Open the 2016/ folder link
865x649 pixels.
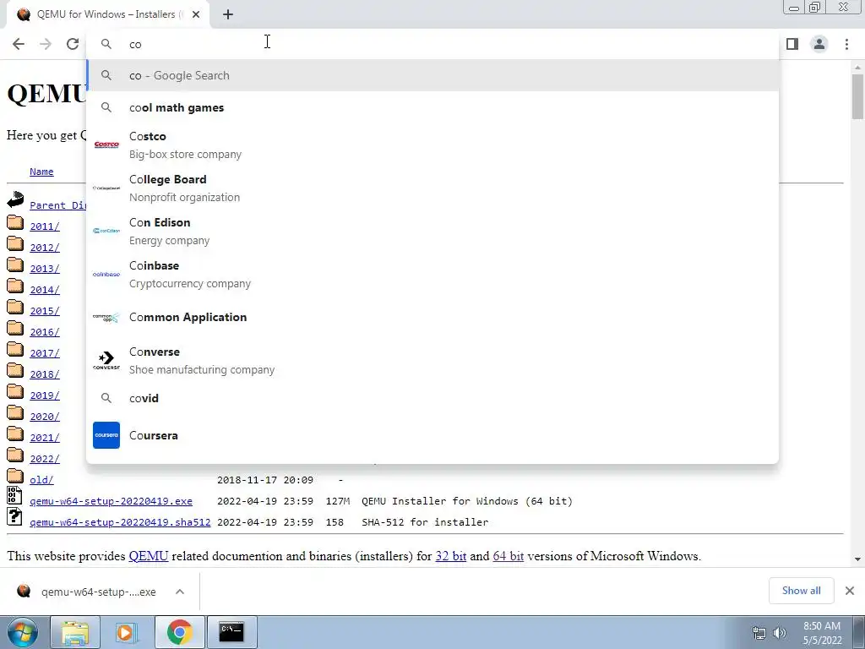click(45, 332)
